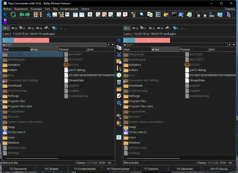
Task: Open the PowerShell toolbar icon
Action: (181, 15)
